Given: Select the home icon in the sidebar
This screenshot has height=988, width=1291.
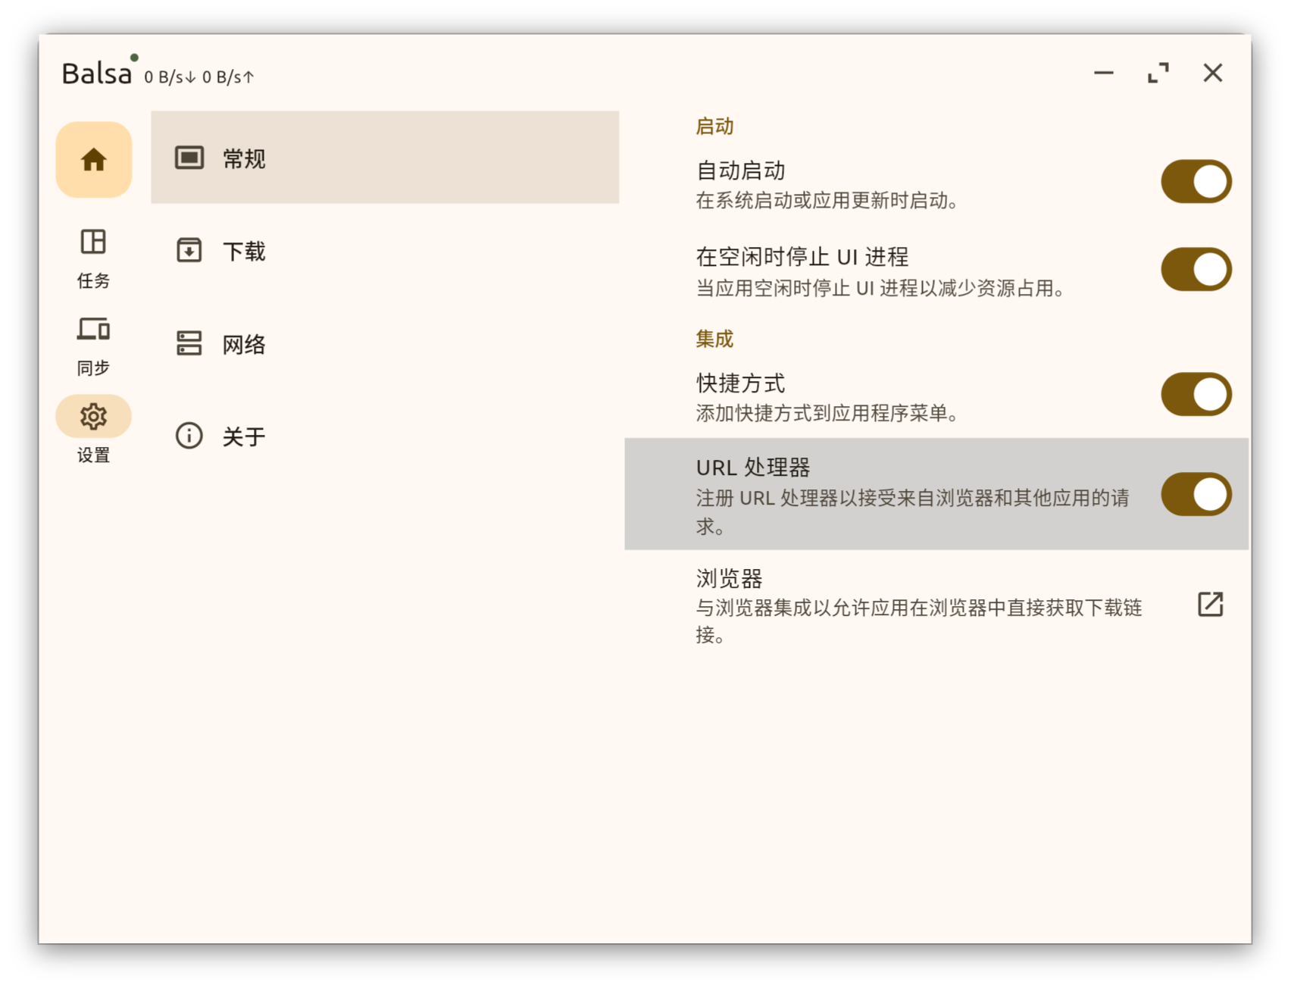Looking at the screenshot, I should tap(93, 160).
